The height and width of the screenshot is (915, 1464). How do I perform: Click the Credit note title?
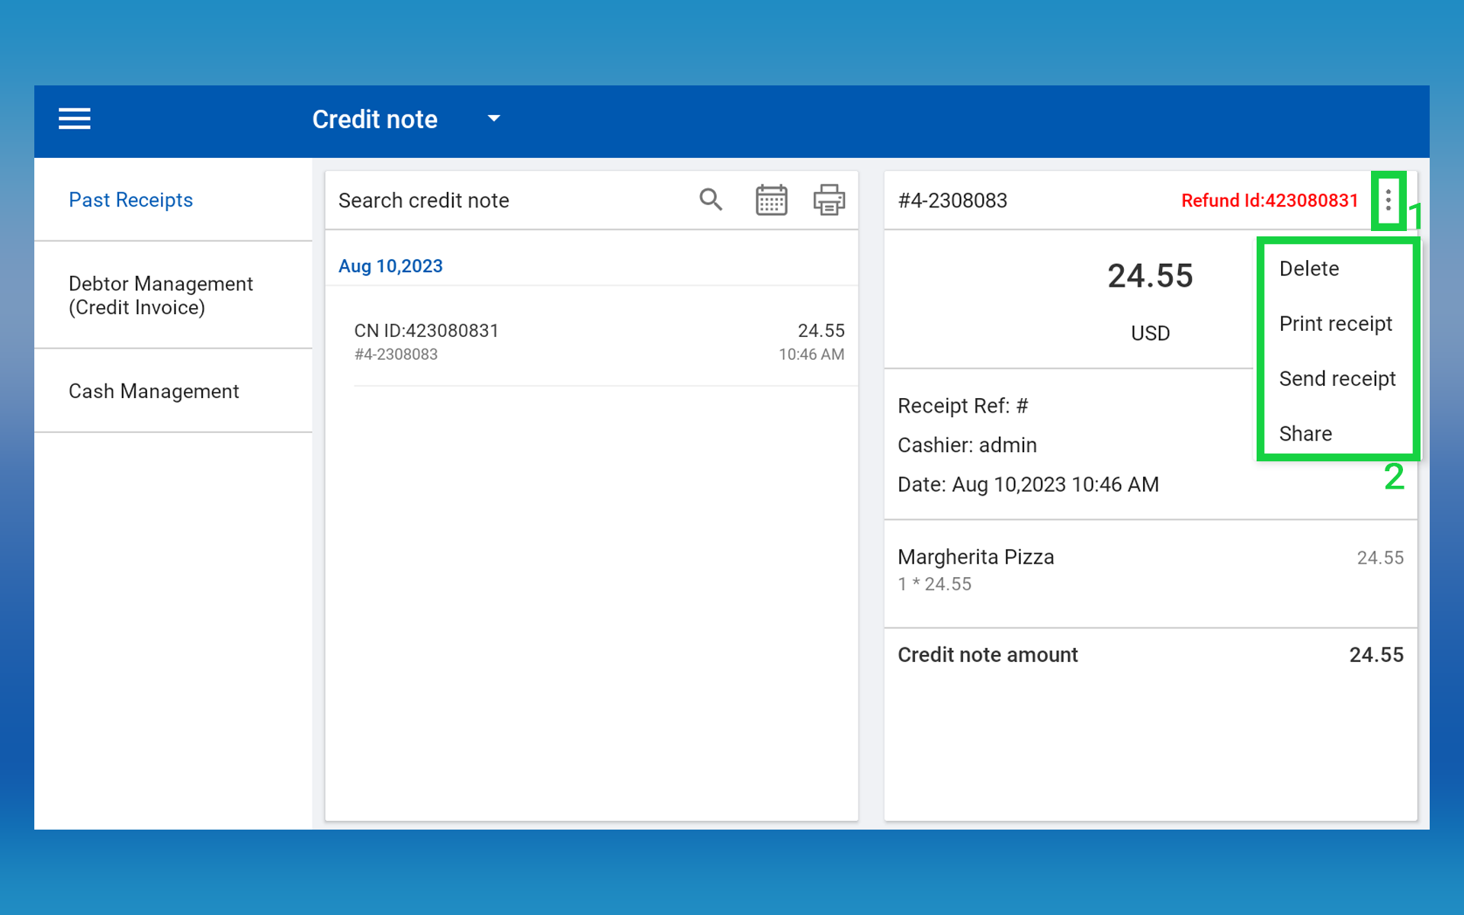pyautogui.click(x=374, y=120)
